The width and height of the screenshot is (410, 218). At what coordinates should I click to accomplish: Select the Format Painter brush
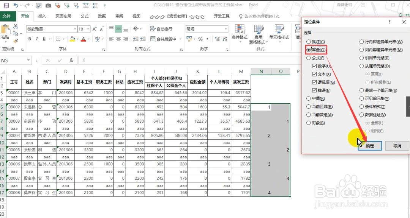[16, 41]
